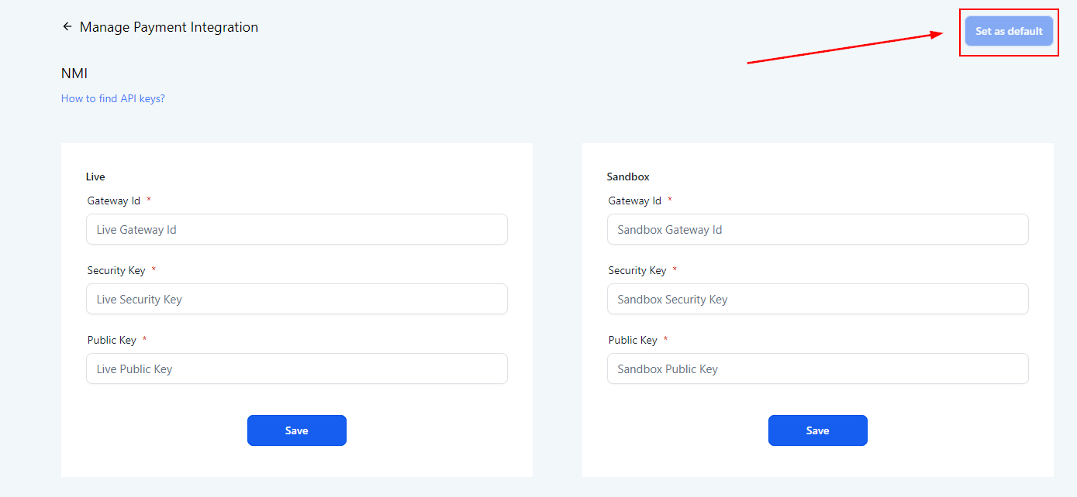Click the Manage Payment Integration title
Screen dimensions: 1077x497
click(169, 27)
